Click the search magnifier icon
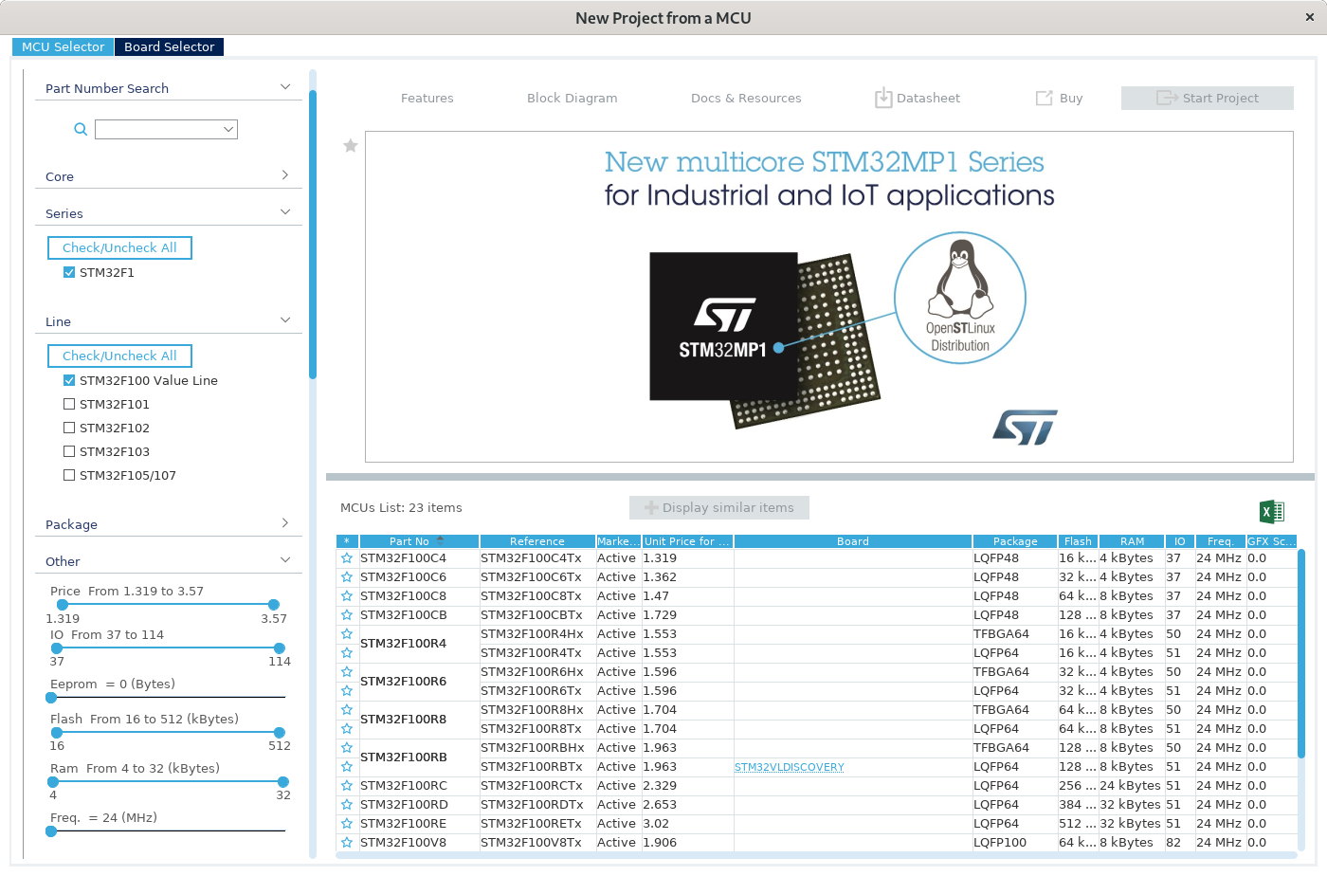Screen dimensions: 1327x876 pyautogui.click(x=81, y=129)
